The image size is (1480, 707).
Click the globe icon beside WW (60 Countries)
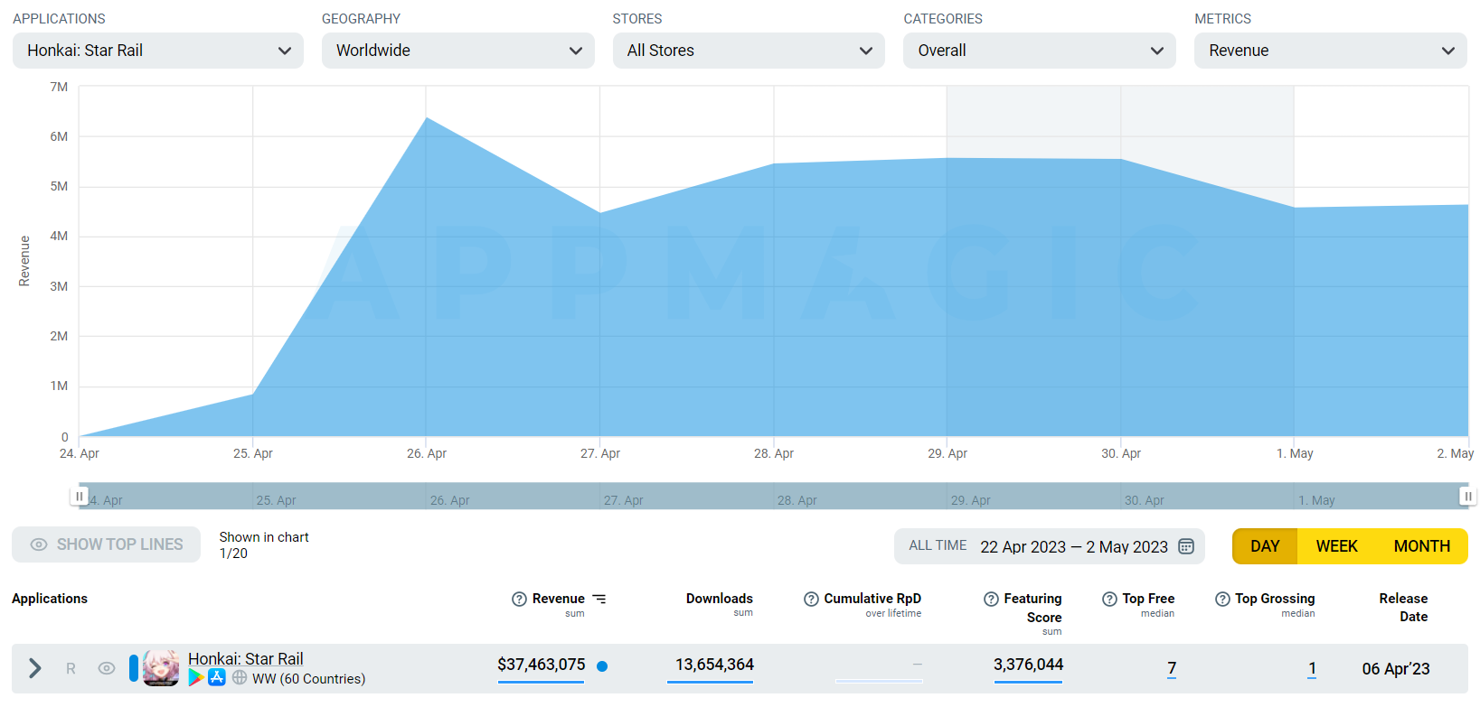[240, 677]
